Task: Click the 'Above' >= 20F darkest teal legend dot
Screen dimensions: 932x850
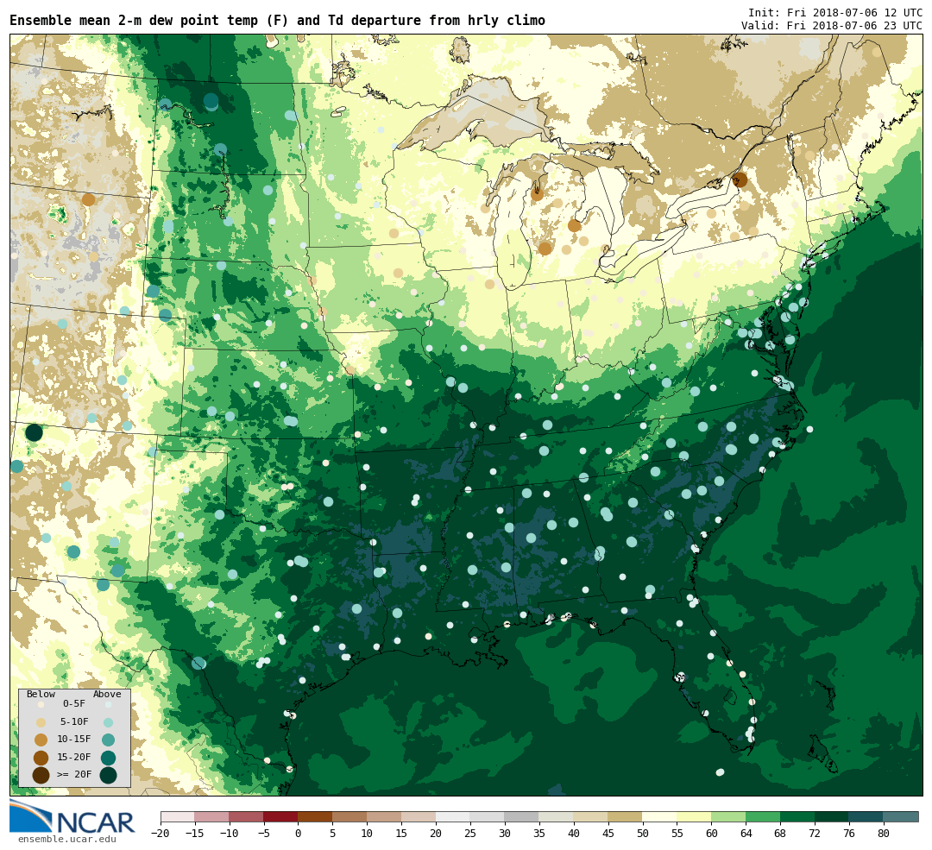Action: 108,775
